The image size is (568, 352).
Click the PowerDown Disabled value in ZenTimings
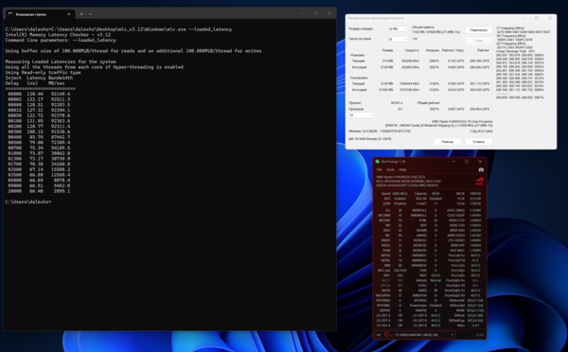(435, 306)
